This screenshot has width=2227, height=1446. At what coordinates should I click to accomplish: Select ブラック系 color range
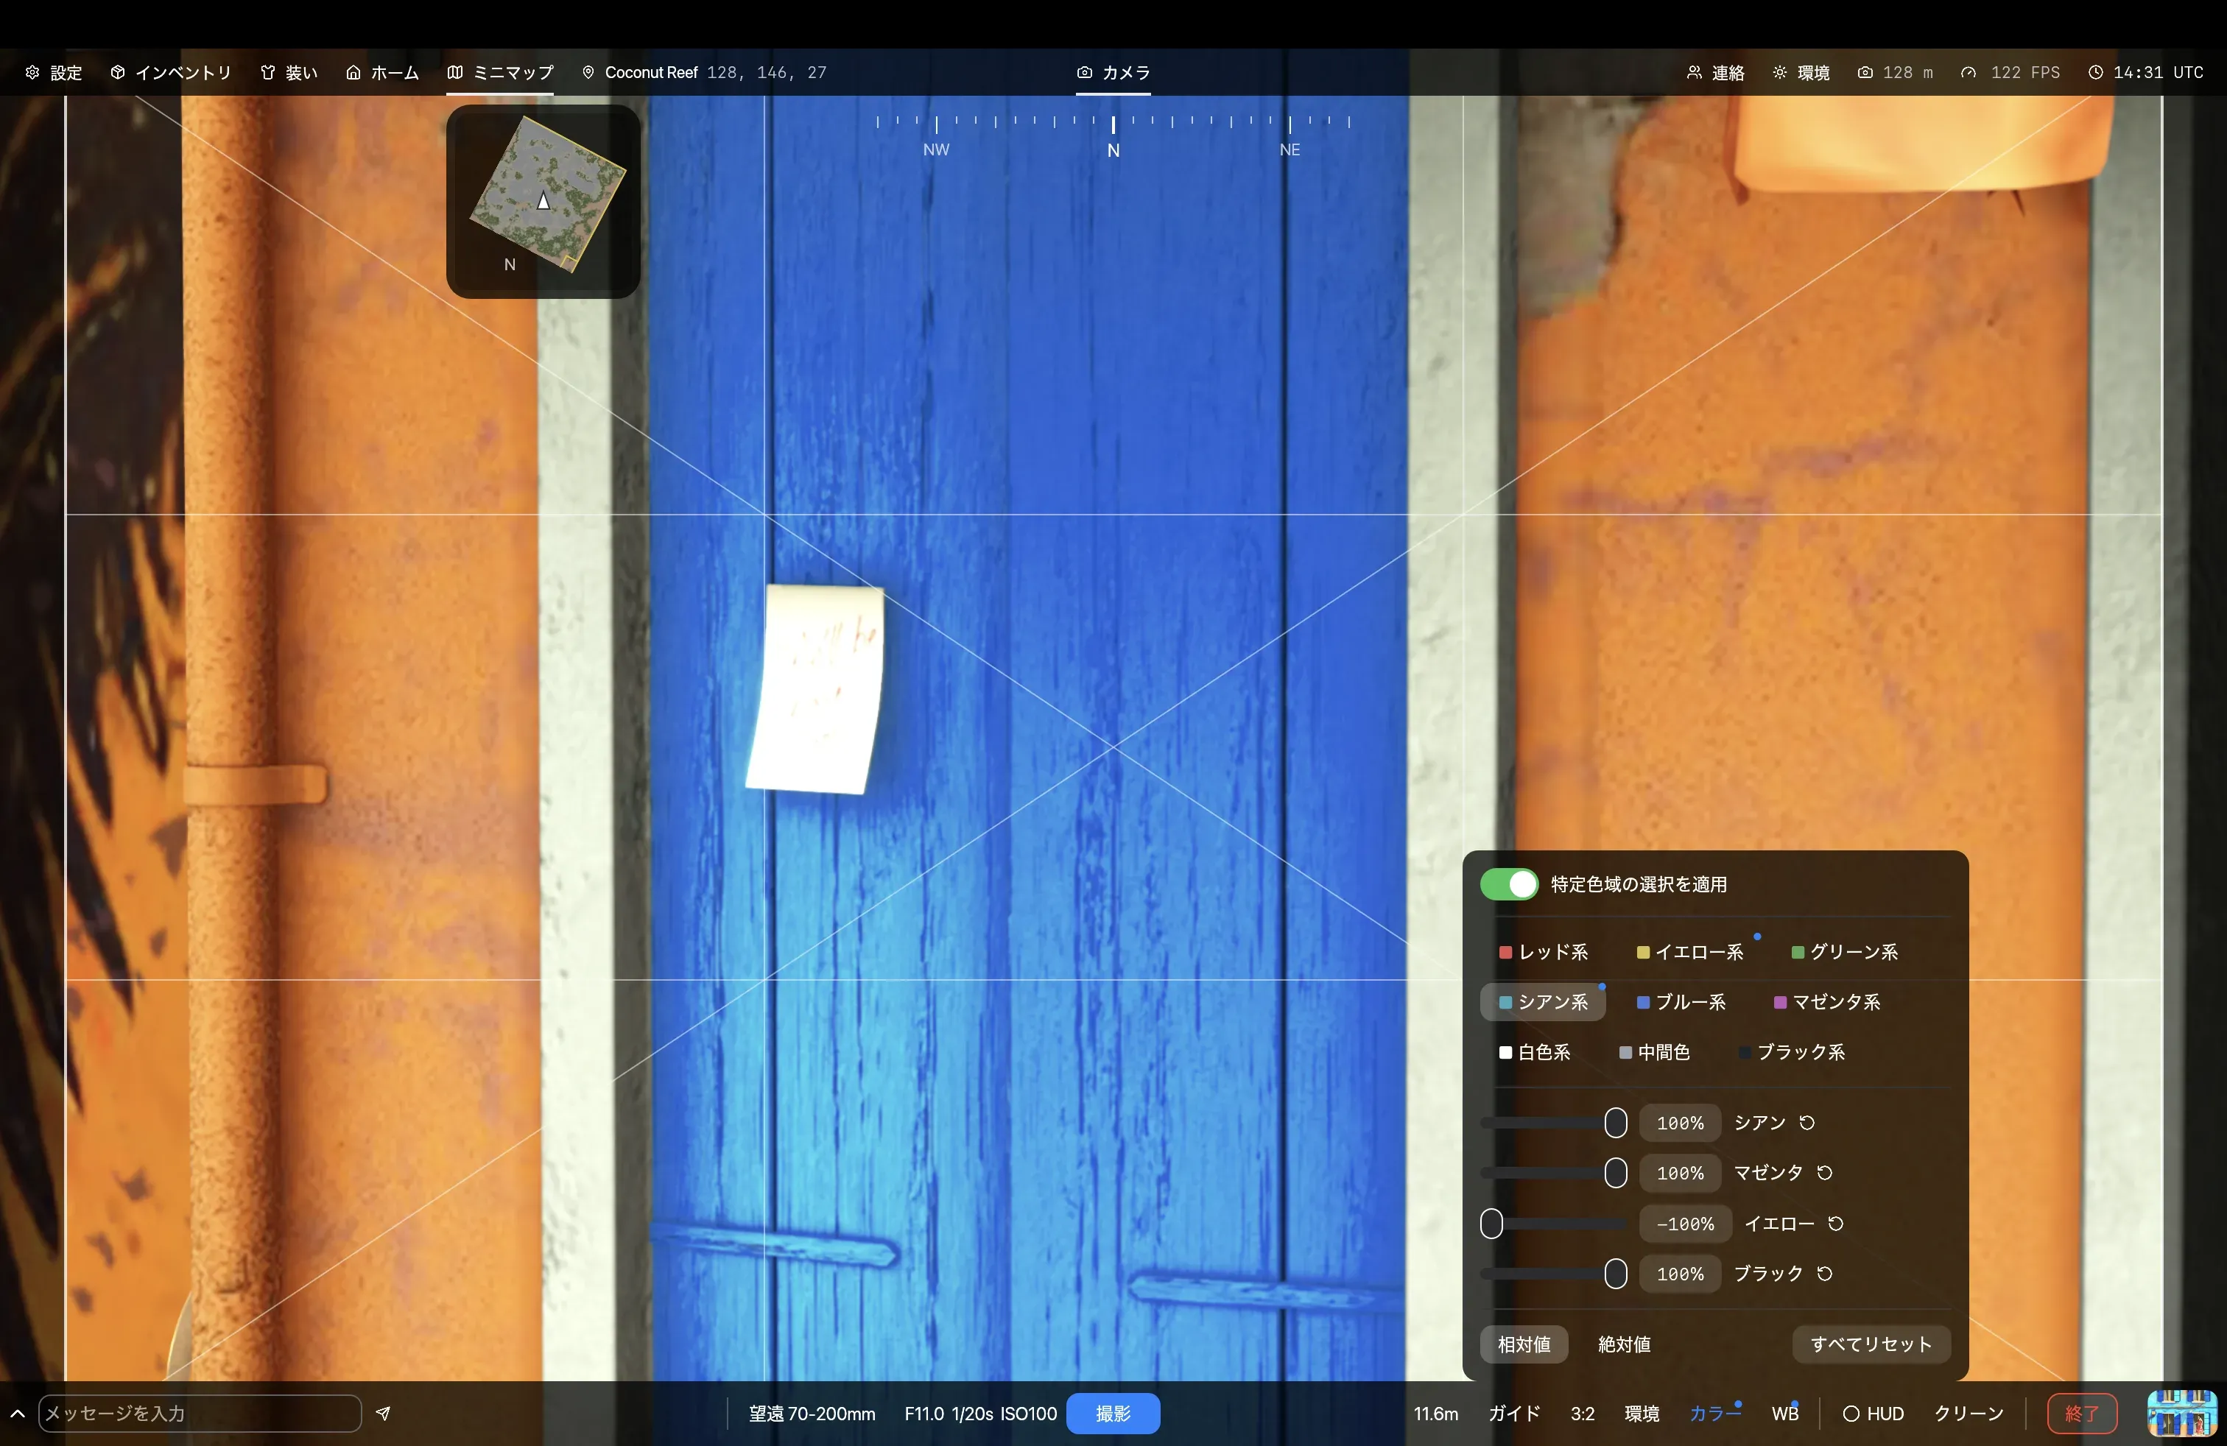click(1791, 1053)
